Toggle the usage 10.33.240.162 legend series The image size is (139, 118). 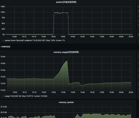pos(13,96)
